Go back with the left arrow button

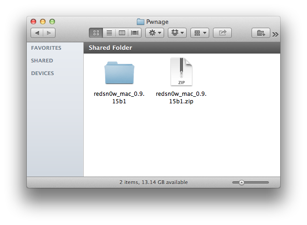tap(37, 33)
